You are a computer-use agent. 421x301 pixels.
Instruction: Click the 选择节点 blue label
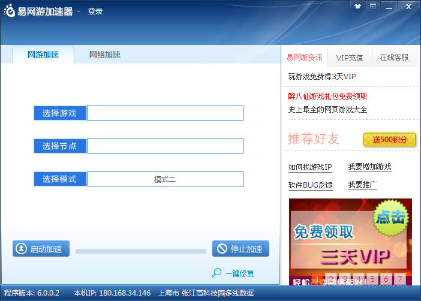click(60, 146)
